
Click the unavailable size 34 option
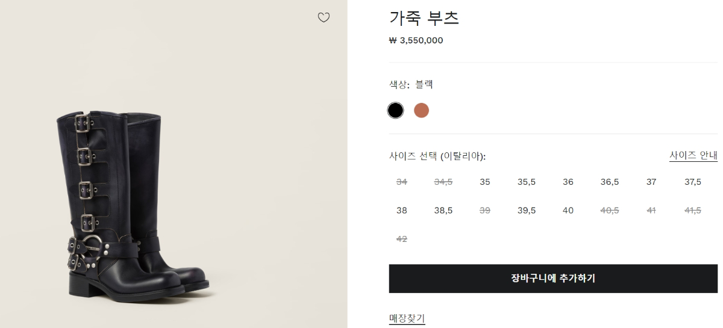402,182
